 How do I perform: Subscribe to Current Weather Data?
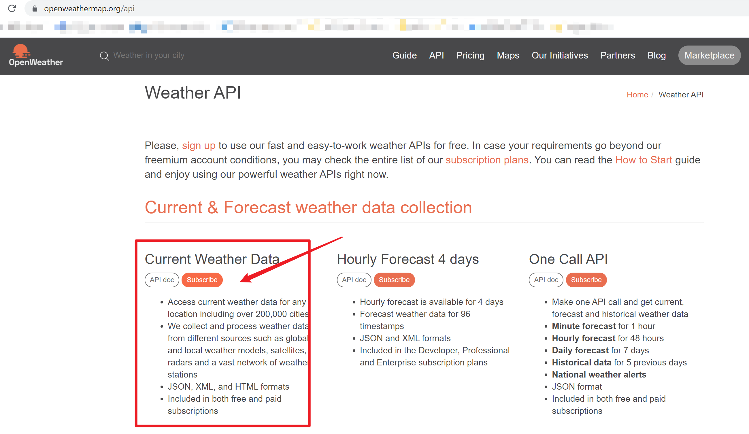[x=202, y=280]
